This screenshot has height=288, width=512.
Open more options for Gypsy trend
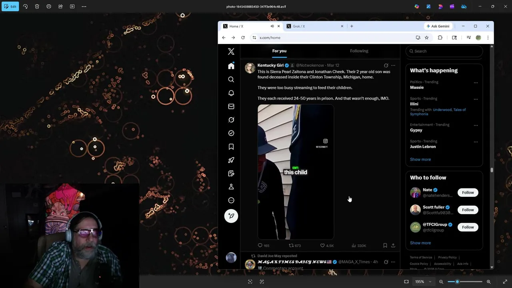tap(476, 126)
